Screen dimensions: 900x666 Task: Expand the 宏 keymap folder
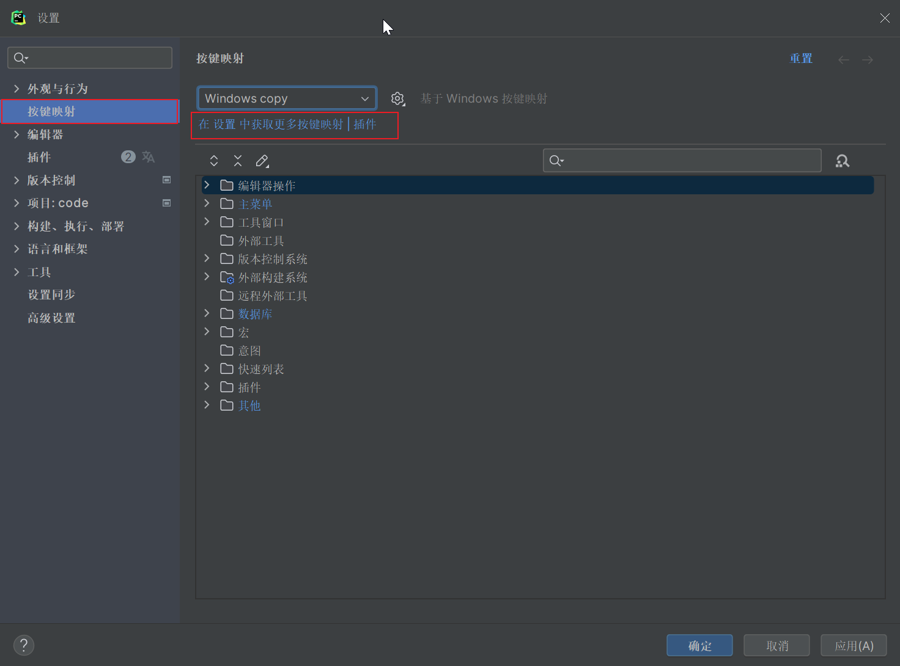pos(207,332)
